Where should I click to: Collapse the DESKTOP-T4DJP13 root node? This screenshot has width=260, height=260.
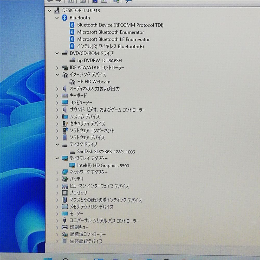pos(49,11)
